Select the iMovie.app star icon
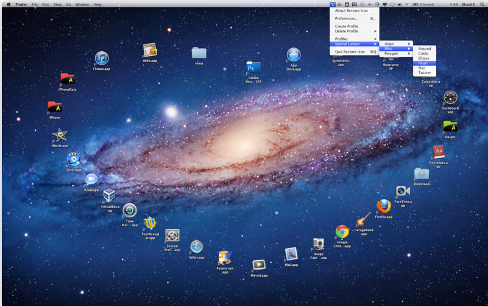This screenshot has height=306, width=488. click(60, 135)
